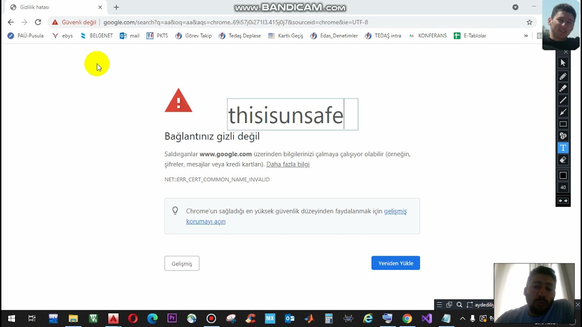Click gelişmiş korumayı açın link
The image size is (582, 327).
(296, 216)
